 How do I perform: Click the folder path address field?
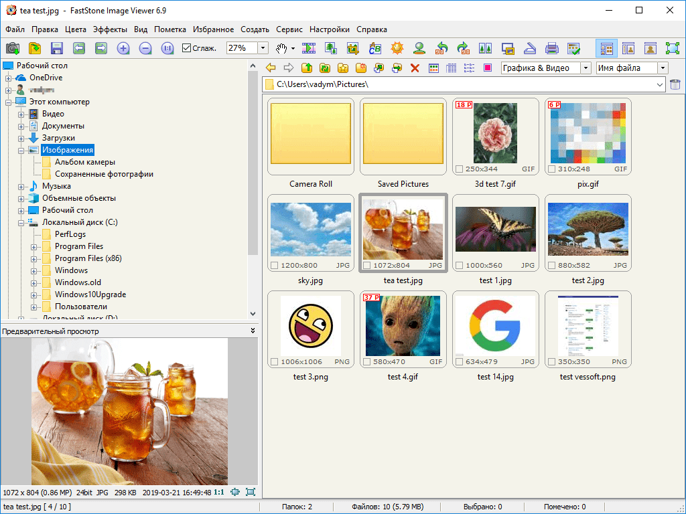click(464, 84)
